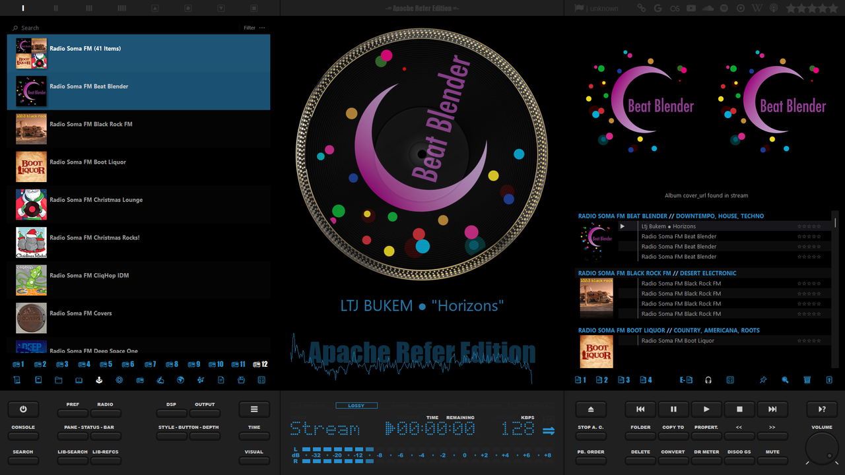Viewport: 845px width, 475px height.
Task: Open the SoundCloud icon in top bar
Action: click(708, 8)
